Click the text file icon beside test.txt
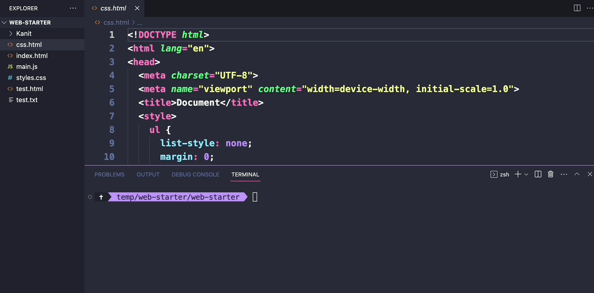This screenshot has width=594, height=293. point(11,100)
